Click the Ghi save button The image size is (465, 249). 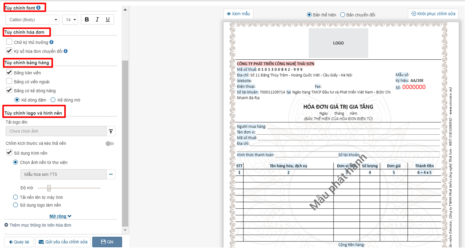107,242
